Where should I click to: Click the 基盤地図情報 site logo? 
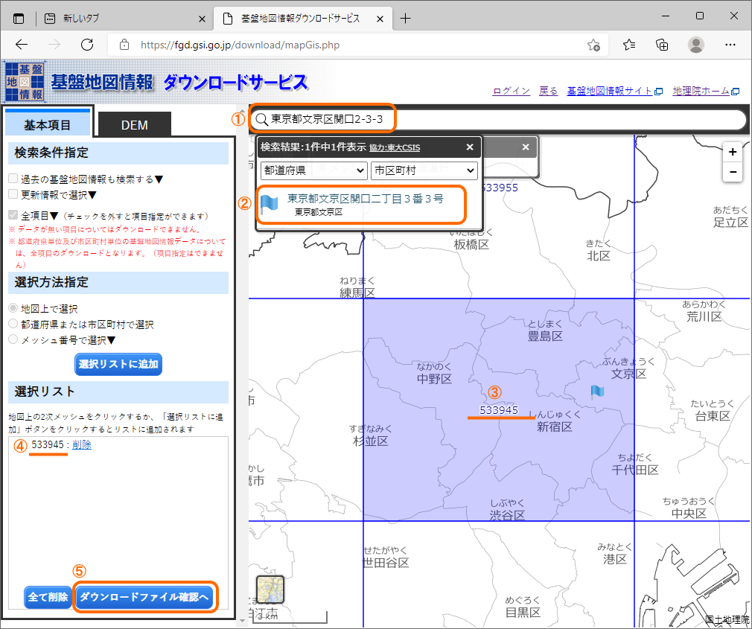coord(25,81)
